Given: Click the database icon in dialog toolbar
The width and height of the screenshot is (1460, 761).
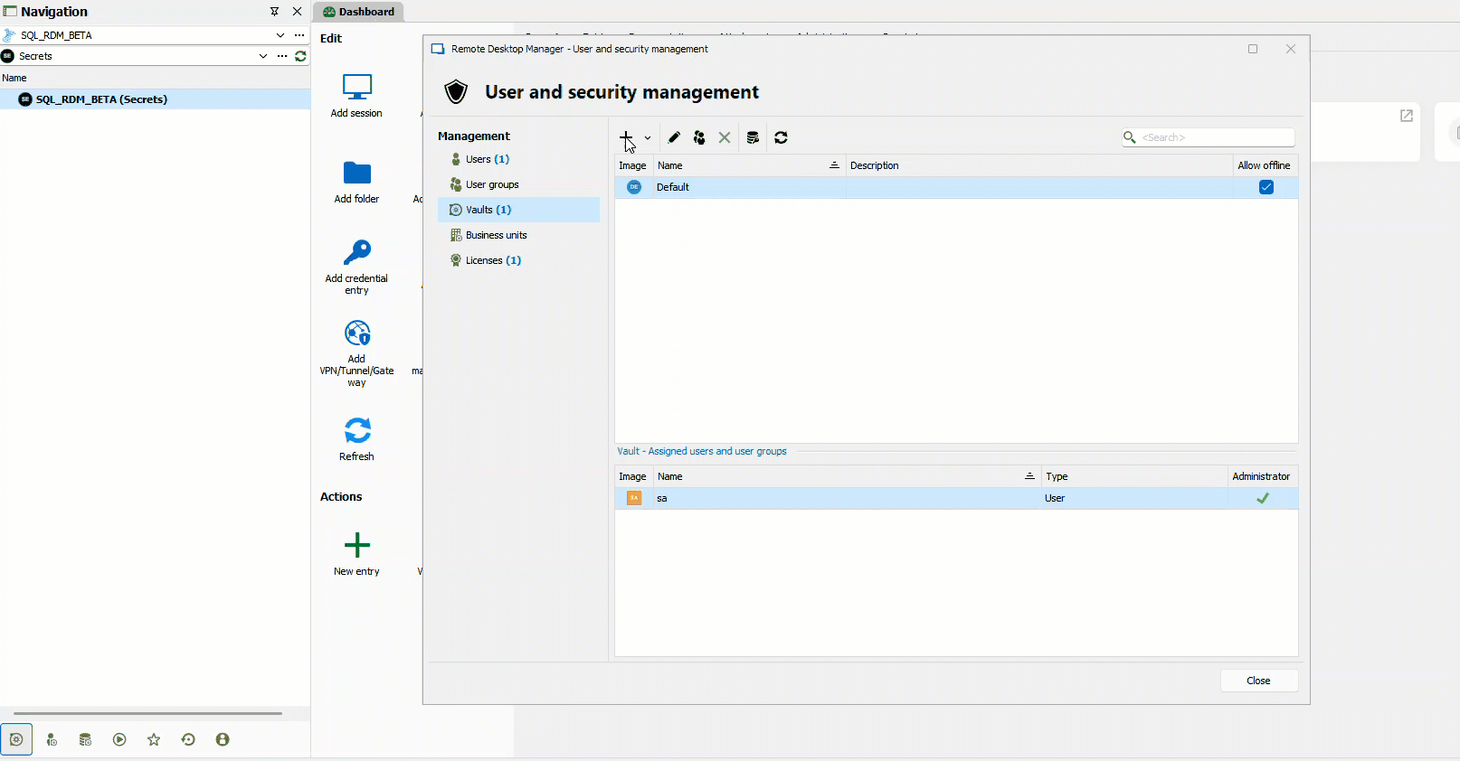Looking at the screenshot, I should tap(753, 137).
